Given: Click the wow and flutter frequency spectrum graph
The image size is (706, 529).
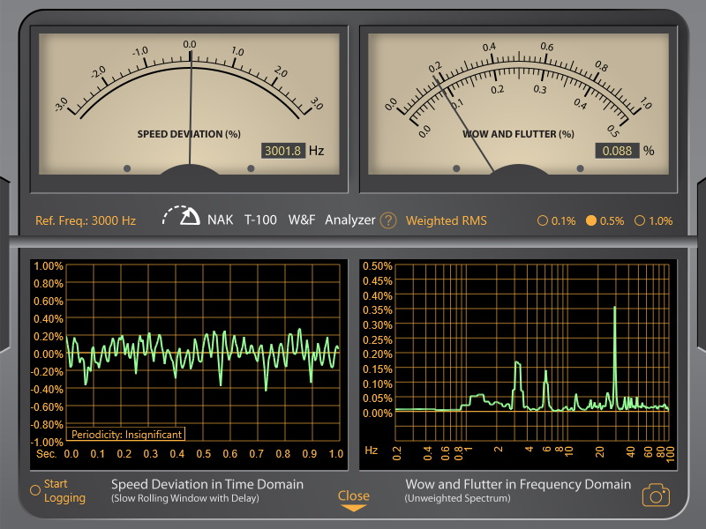Looking at the screenshot, I should 532,353.
